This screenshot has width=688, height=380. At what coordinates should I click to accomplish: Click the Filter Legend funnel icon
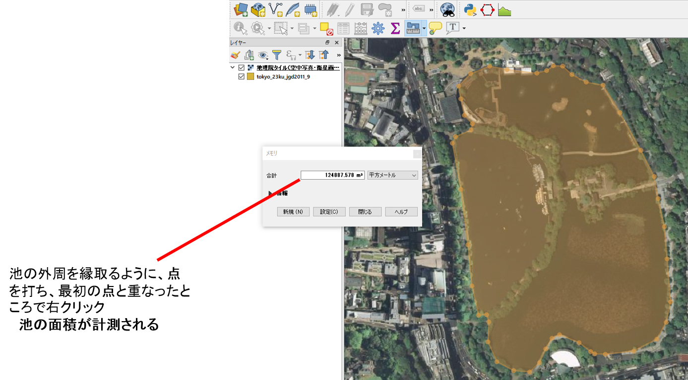[x=277, y=55]
